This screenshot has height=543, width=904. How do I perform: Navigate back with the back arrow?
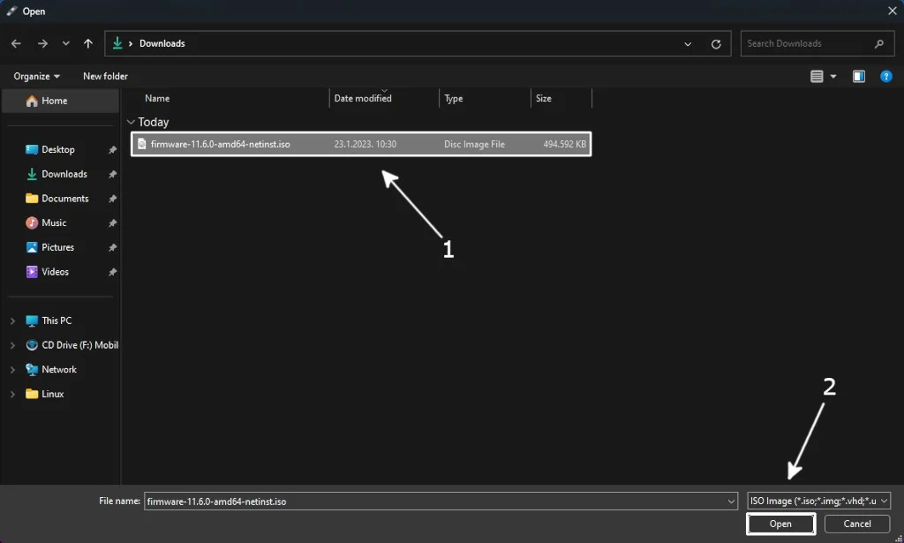coord(16,42)
